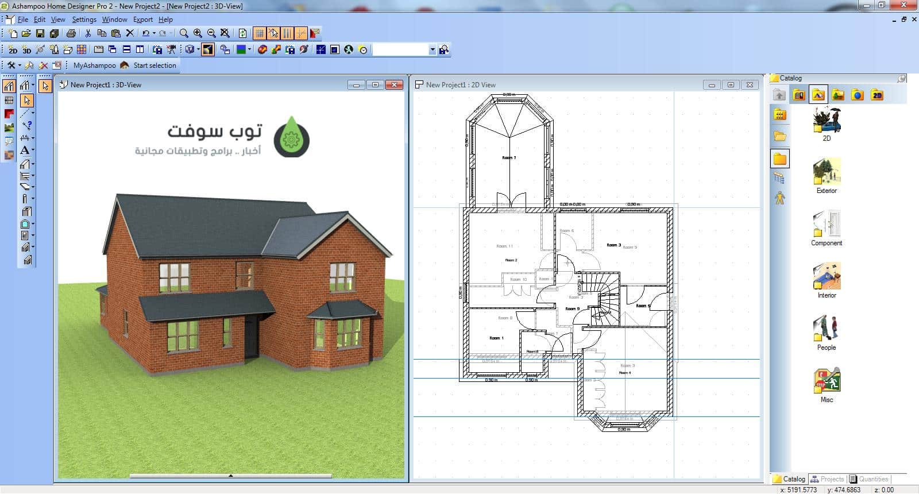
Task: Click the New project icon in toolbar
Action: pyautogui.click(x=13, y=33)
